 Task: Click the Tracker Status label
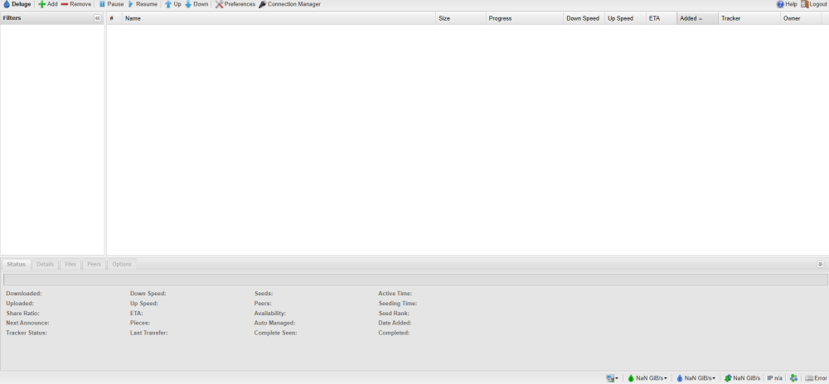click(27, 333)
